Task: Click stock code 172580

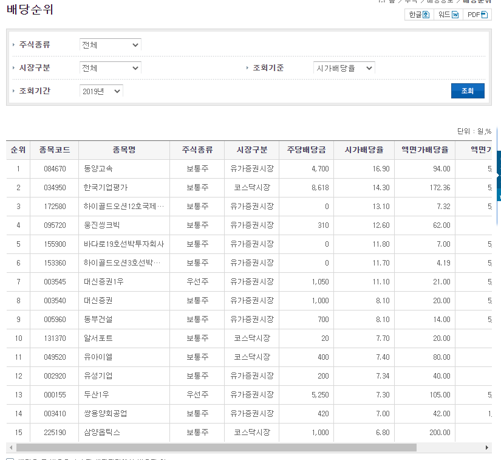Action: [x=55, y=207]
